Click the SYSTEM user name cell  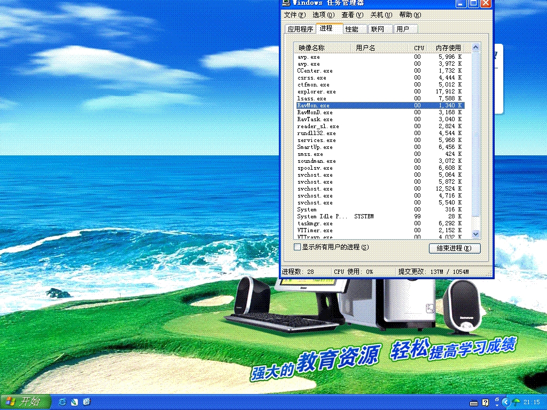click(364, 217)
